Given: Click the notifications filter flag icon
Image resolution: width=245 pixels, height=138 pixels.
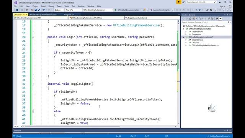Looking at the screenshot, I should [178, 2].
